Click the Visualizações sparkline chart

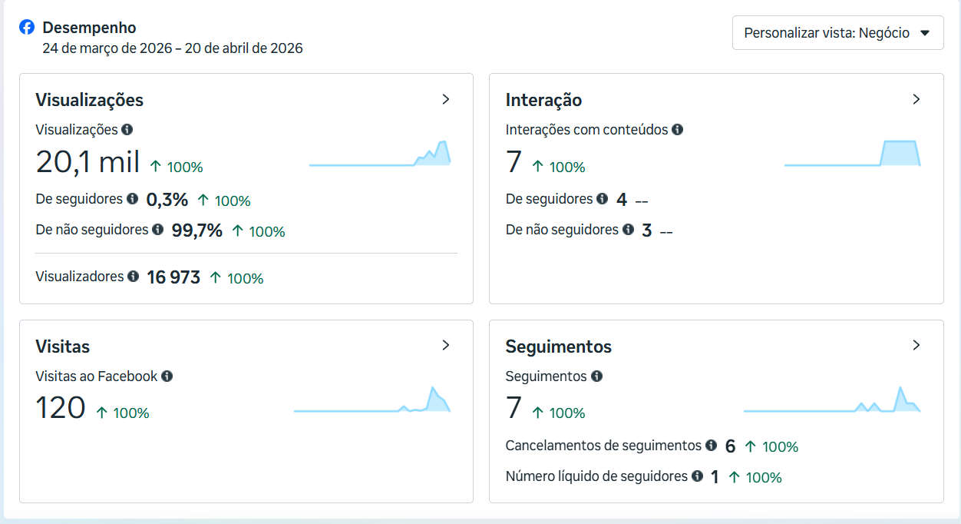[x=380, y=153]
